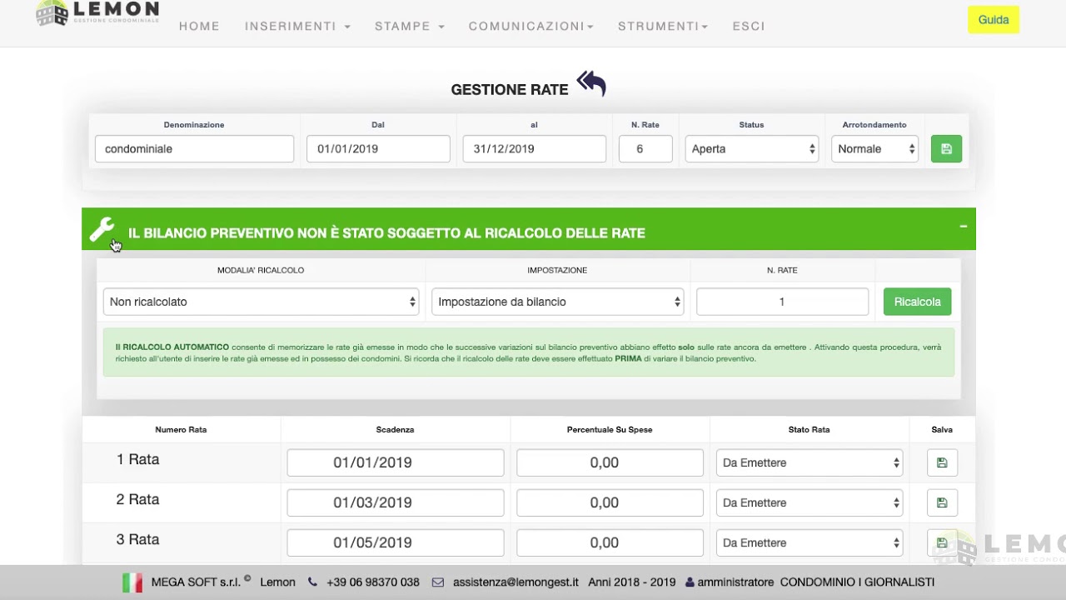Click the phone icon in the footer
This screenshot has width=1066, height=600.
(x=312, y=582)
